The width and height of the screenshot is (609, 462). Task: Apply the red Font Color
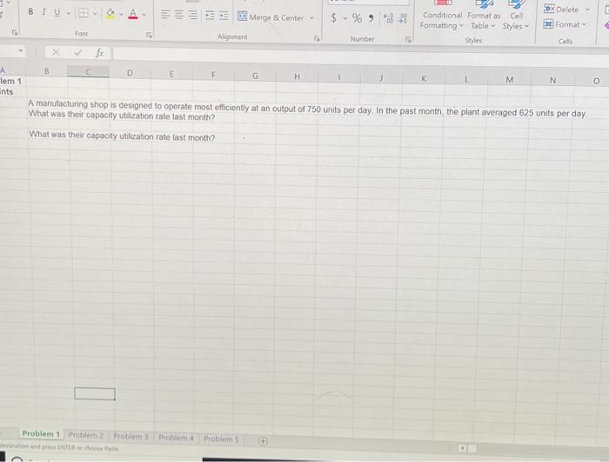coord(133,15)
